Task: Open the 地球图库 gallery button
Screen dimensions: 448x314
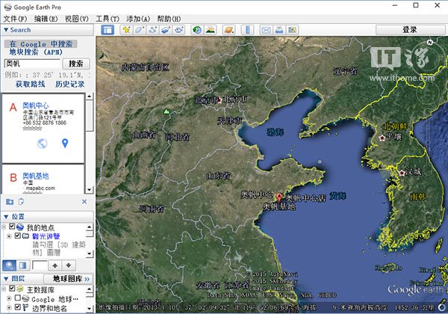Action: (68, 279)
